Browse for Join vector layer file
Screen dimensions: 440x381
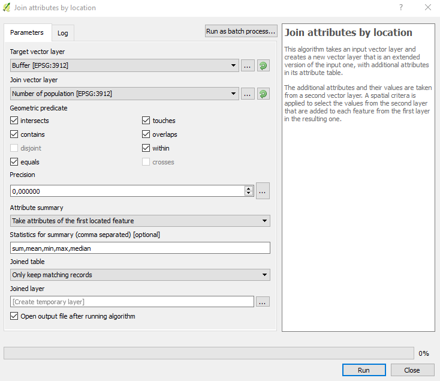[x=248, y=94]
